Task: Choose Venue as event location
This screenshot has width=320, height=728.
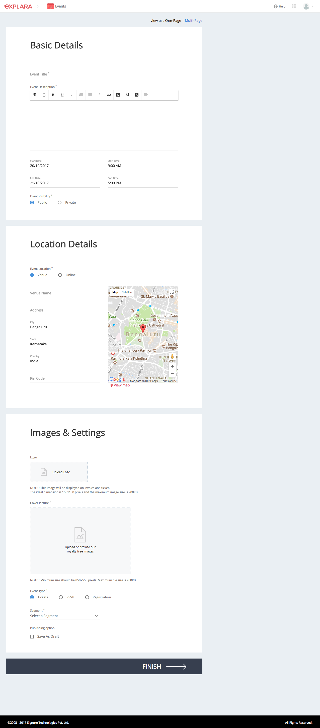Action: (x=32, y=275)
